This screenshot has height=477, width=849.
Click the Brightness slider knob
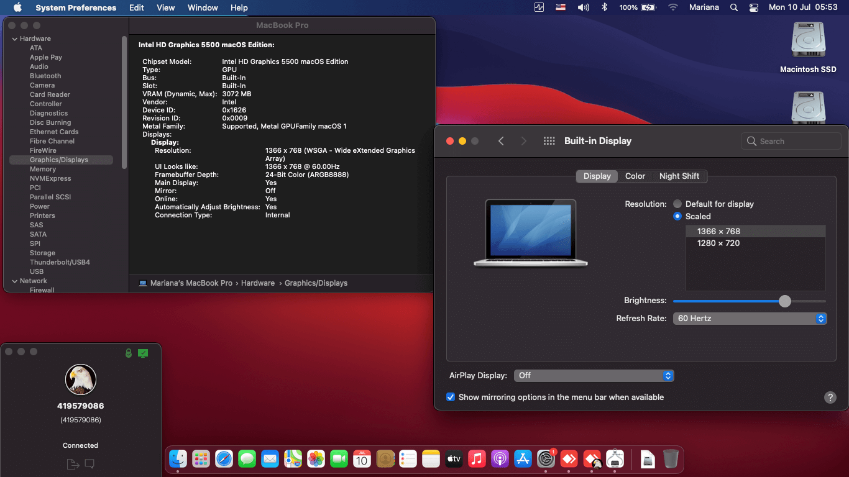[x=785, y=301]
